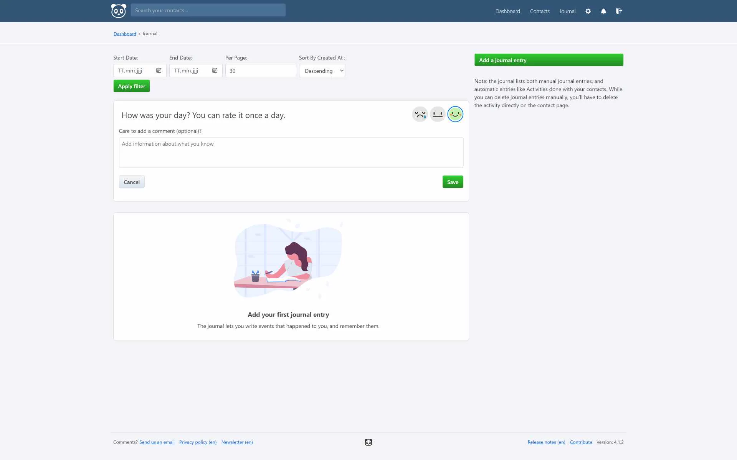
Task: Open Contacts in top navigation
Action: point(540,11)
